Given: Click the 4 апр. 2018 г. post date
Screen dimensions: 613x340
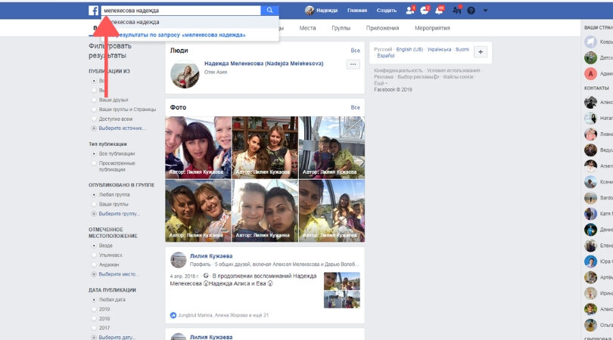Looking at the screenshot, I should click(185, 277).
